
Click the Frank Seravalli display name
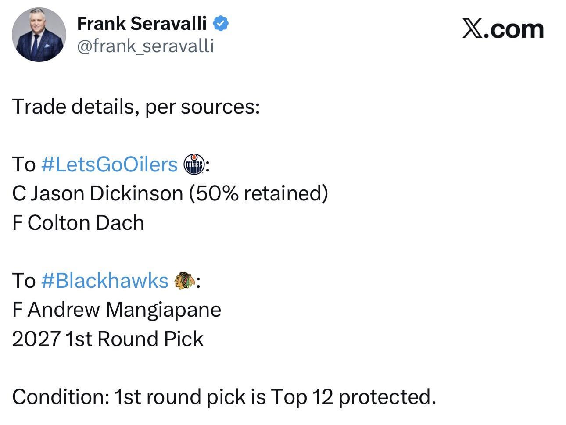[142, 23]
